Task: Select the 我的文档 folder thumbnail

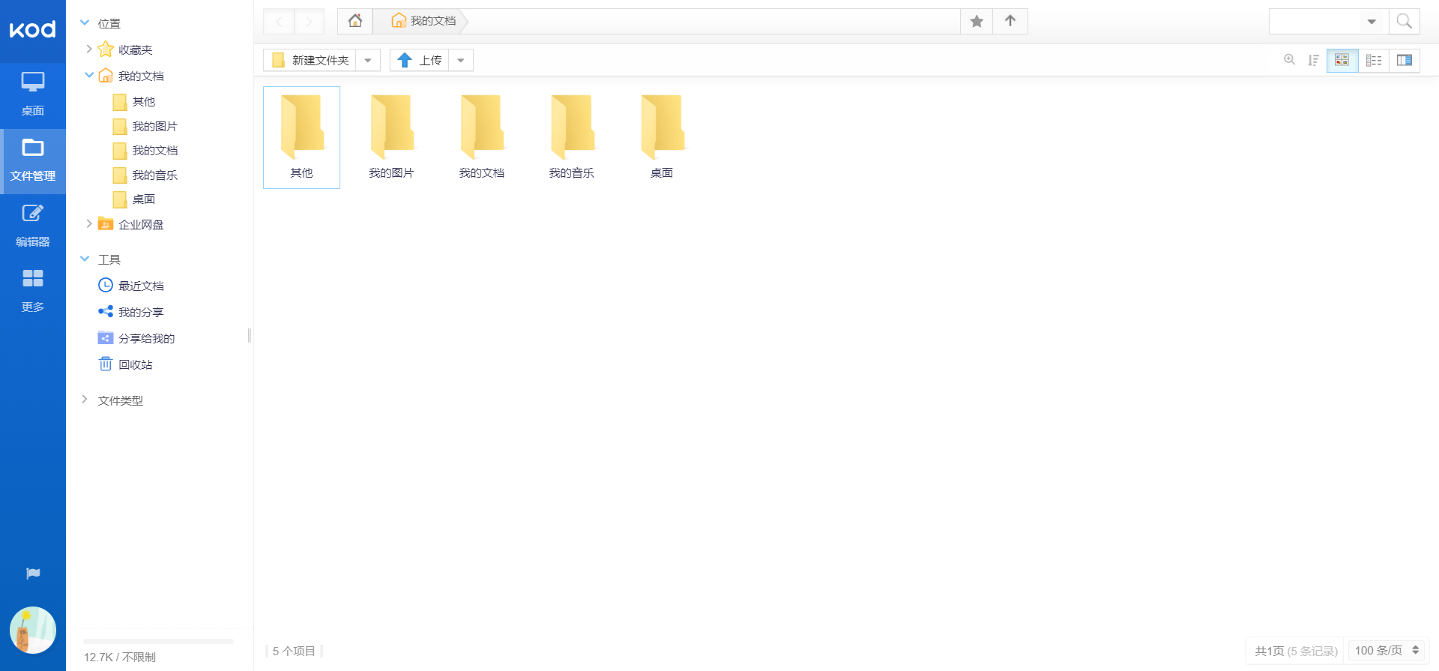Action: 482,136
